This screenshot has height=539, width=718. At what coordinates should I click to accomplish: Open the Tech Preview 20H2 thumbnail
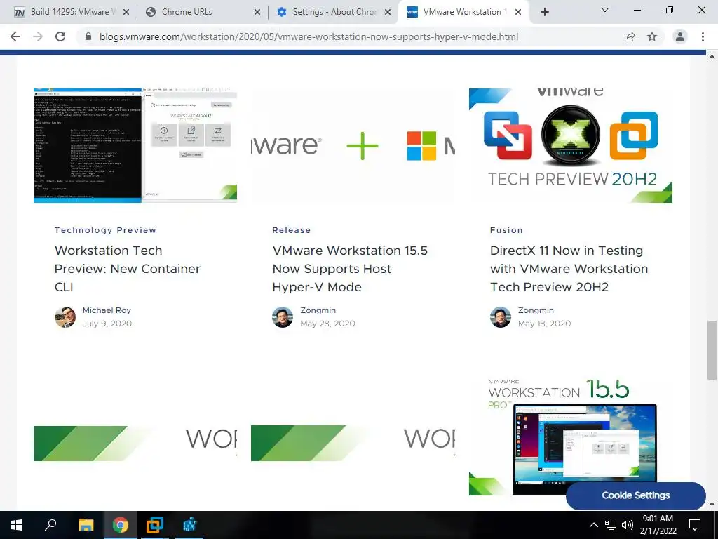click(x=571, y=145)
